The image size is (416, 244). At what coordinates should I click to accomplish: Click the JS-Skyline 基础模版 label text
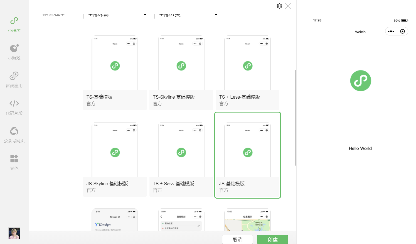tap(107, 184)
